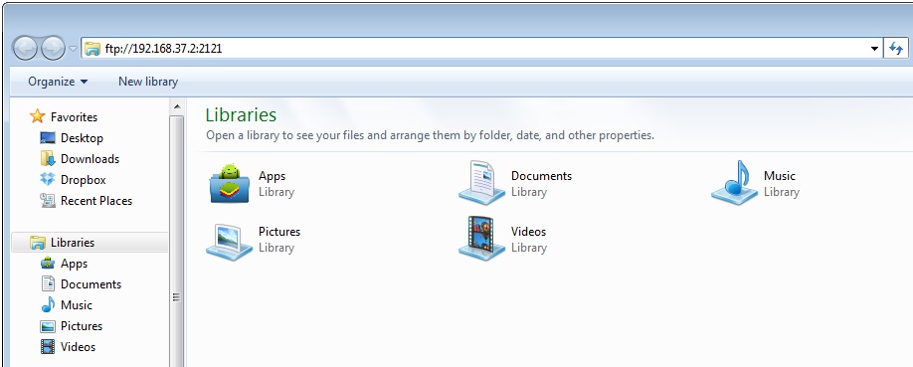Viewport: 913px width, 367px height.
Task: Click the Dropbox icon in Favorites
Action: (48, 179)
